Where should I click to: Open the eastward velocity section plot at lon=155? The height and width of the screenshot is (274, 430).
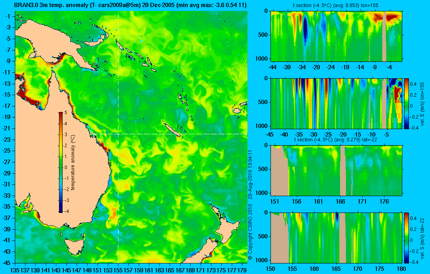[x=336, y=103]
